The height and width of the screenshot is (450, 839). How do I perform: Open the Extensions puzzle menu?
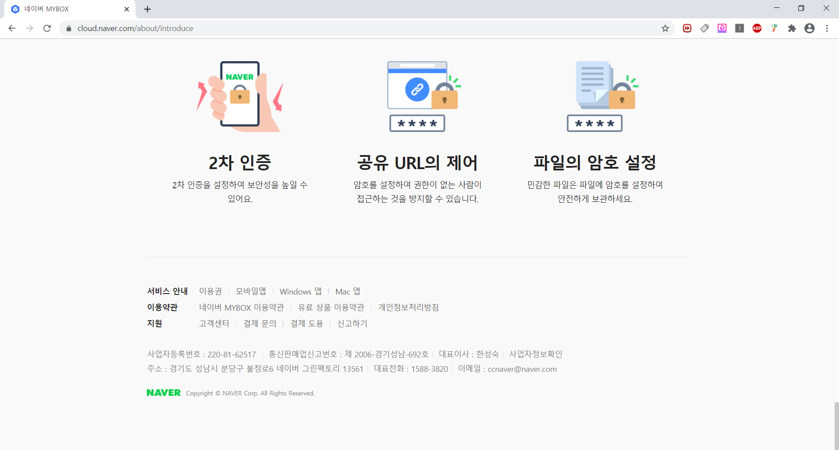(x=792, y=28)
